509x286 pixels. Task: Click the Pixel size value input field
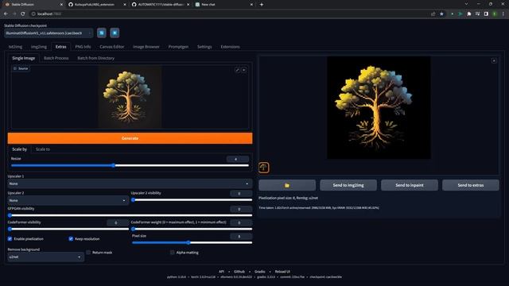coord(241,237)
